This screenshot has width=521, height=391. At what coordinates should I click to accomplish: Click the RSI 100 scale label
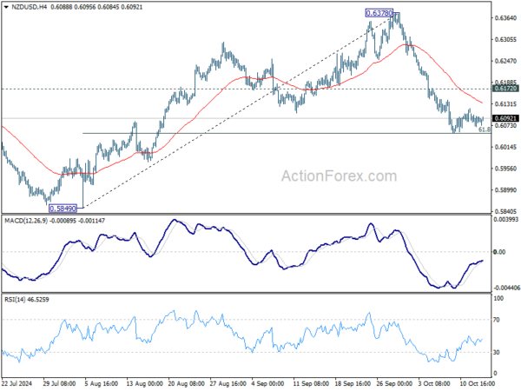coord(498,299)
